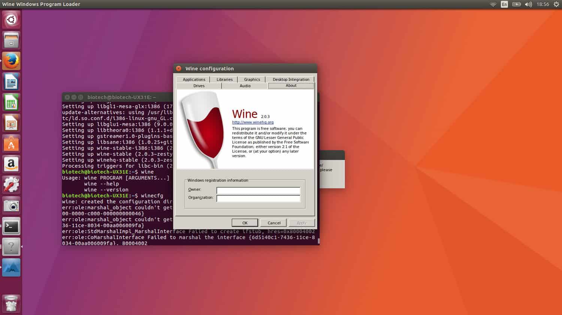Open the Amazon launcher icon

pos(11,164)
